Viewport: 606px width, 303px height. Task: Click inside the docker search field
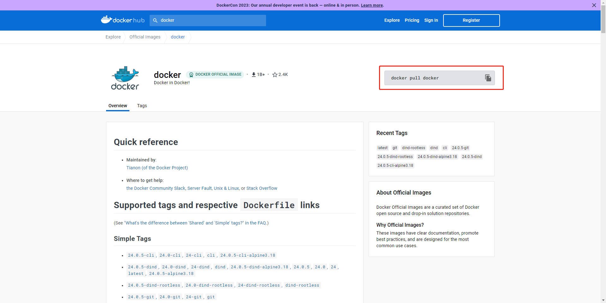pyautogui.click(x=211, y=20)
